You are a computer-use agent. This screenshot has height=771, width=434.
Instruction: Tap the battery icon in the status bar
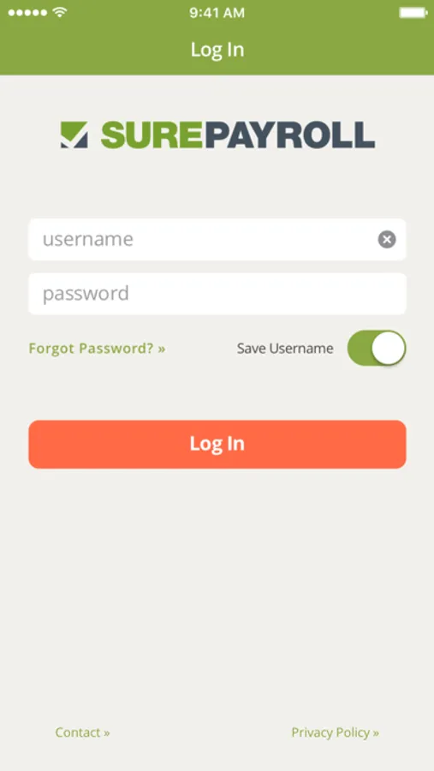[413, 13]
